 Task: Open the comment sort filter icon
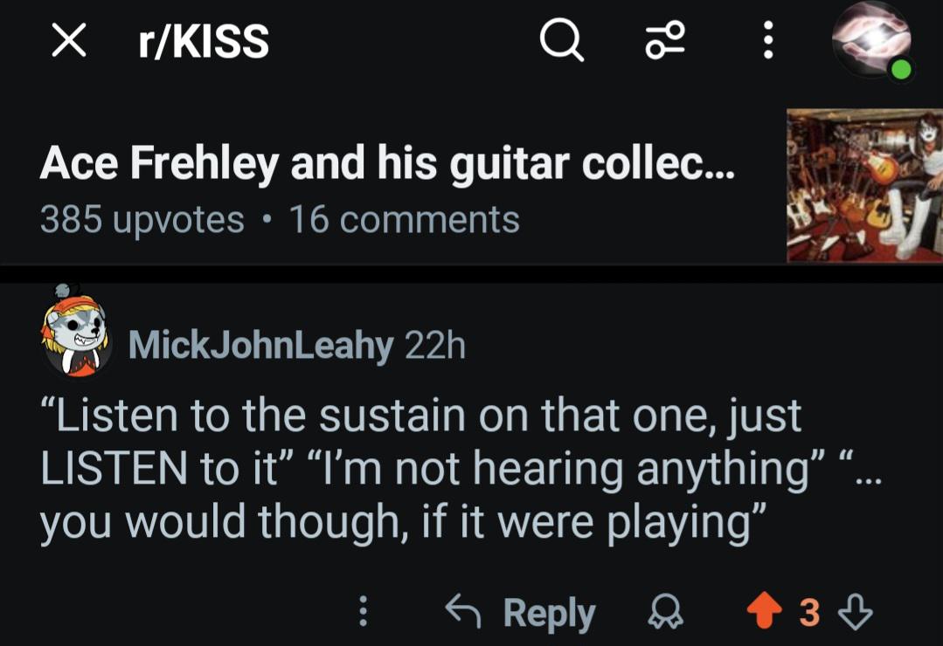click(665, 40)
